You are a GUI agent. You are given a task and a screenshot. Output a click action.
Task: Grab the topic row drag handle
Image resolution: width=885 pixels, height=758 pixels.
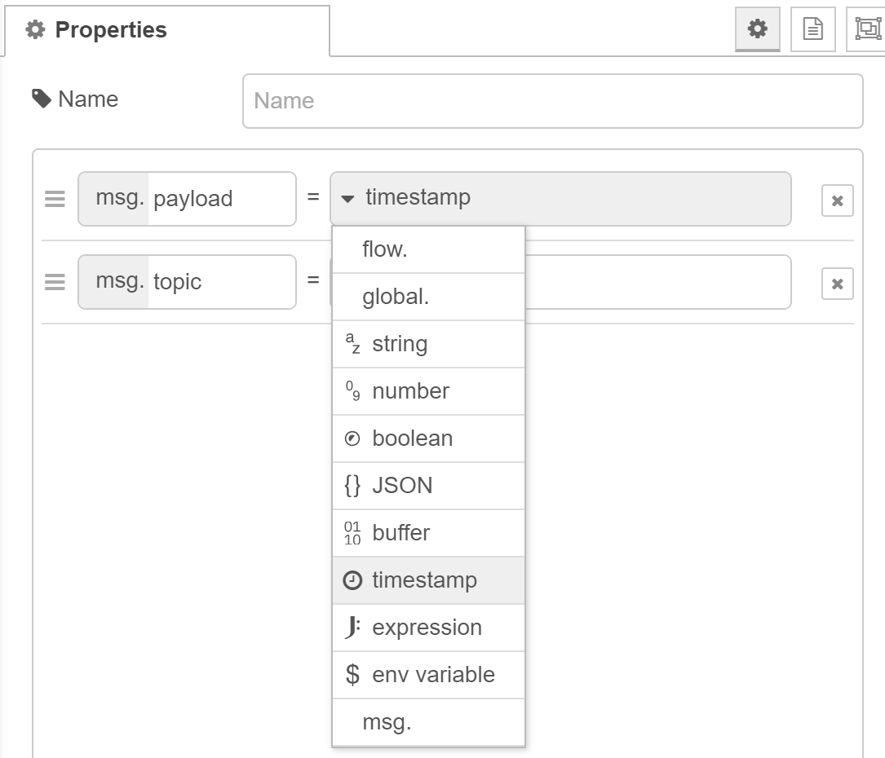(x=55, y=282)
